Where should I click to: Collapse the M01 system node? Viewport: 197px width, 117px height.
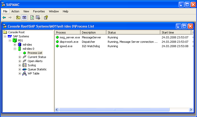pos(10,40)
